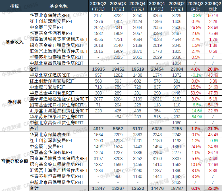Select the cell with value 2606
This screenshot has width=222, height=191.
(x=177, y=27)
